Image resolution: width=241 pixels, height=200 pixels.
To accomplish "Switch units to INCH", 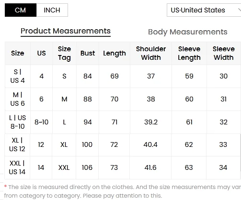I will tap(52, 10).
